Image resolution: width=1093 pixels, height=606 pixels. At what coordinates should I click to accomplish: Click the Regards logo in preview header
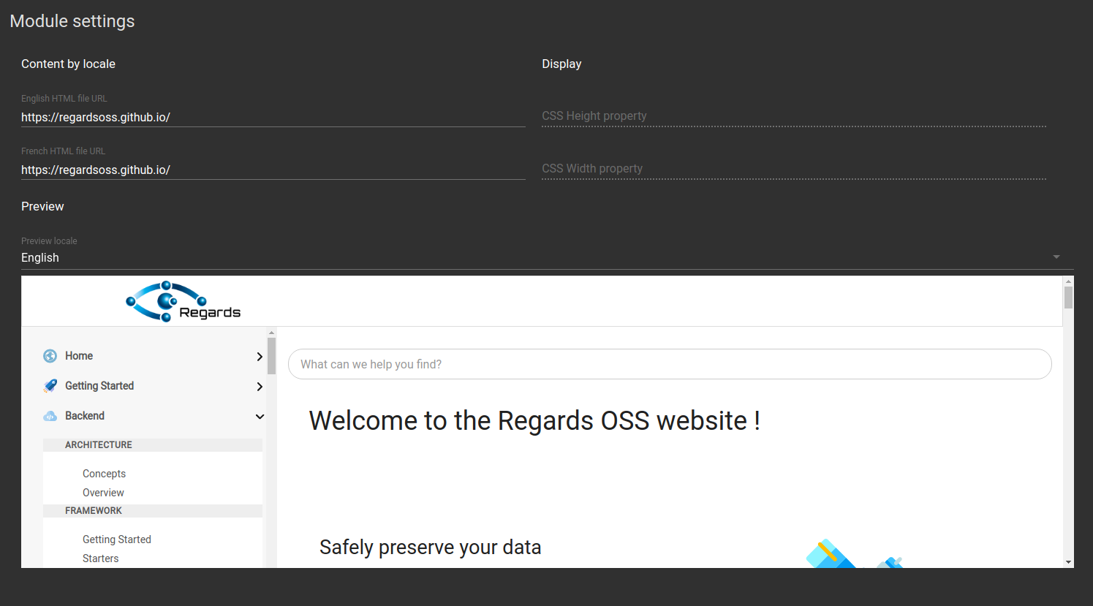(x=183, y=301)
